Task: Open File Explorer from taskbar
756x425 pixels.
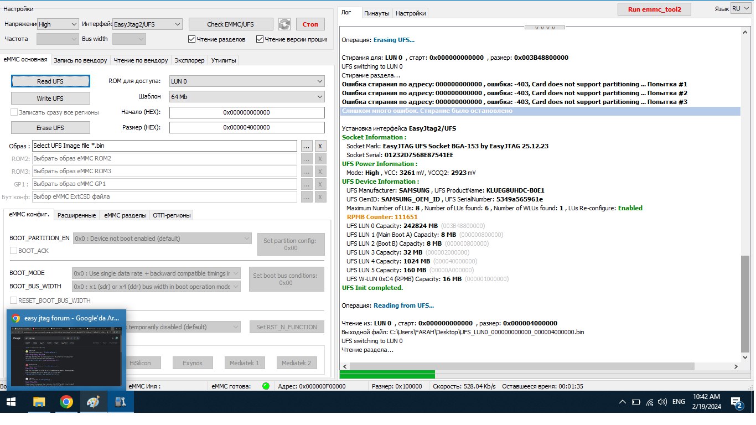Action: 39,402
